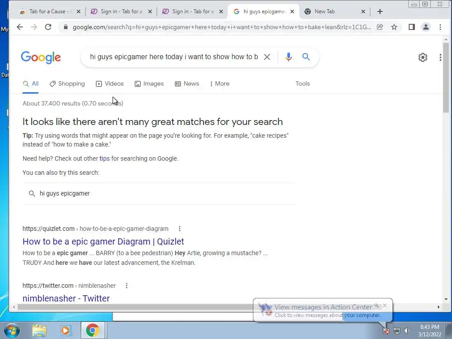Open a new browser tab
The width and height of the screenshot is (452, 339).
(380, 11)
